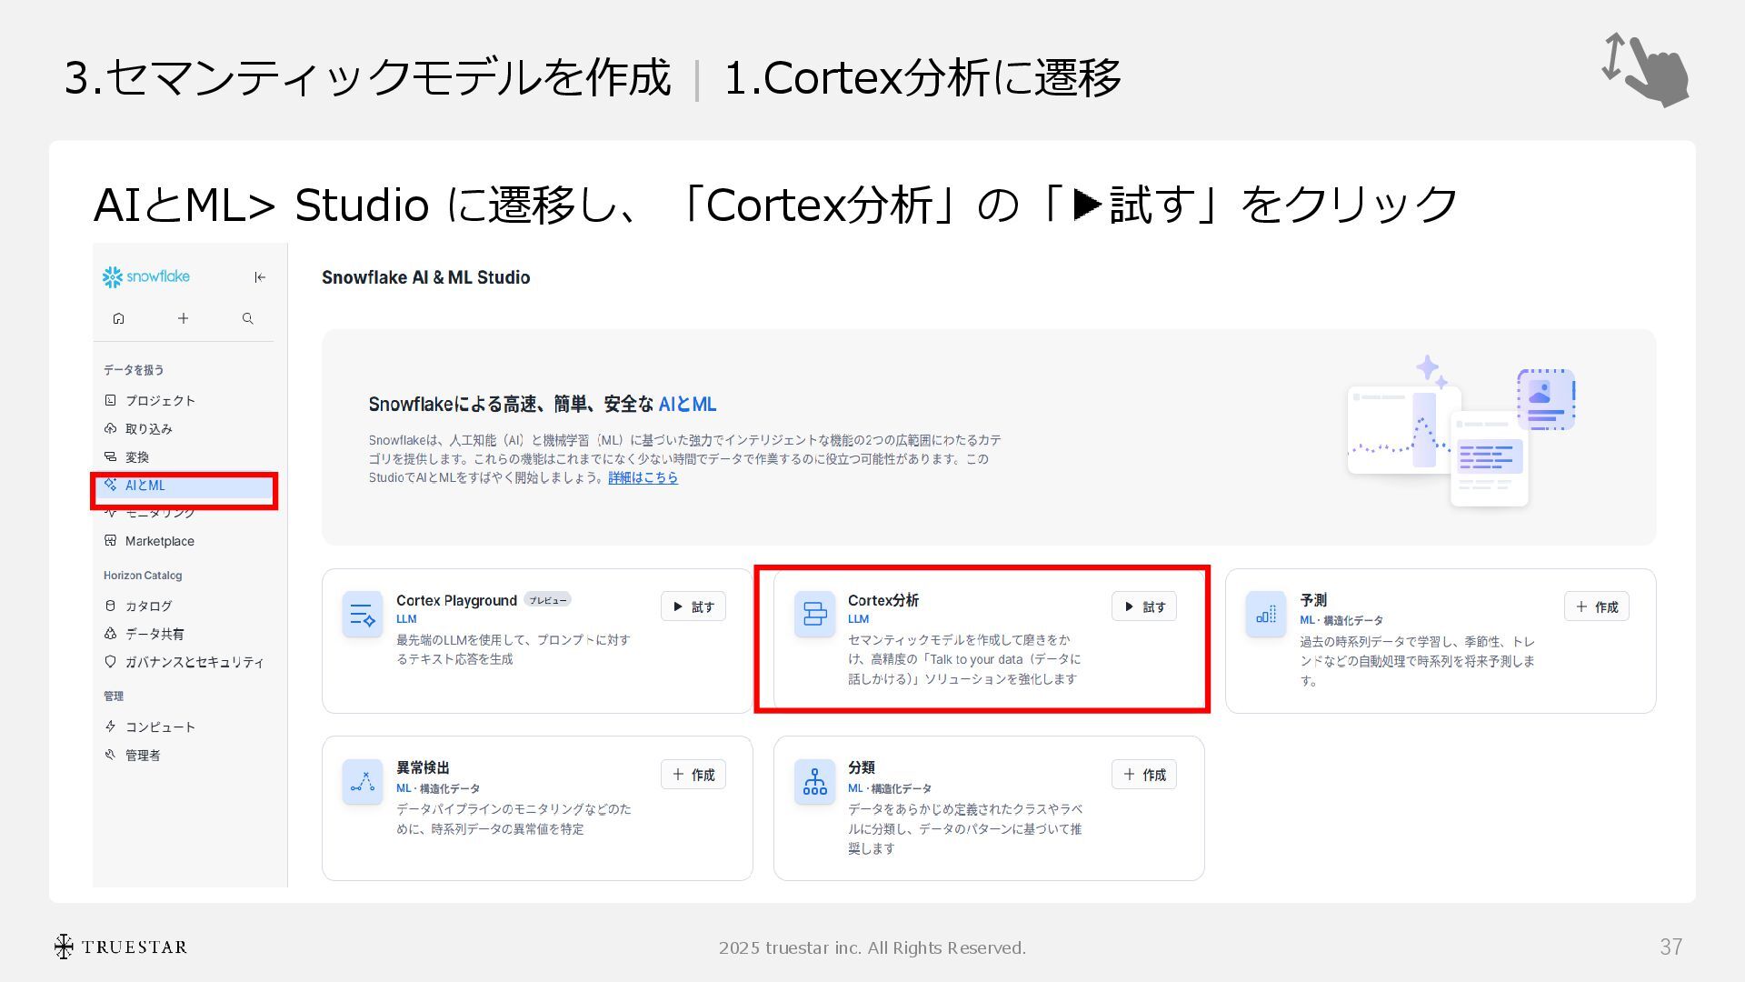Click the home icon in sidebar
1745x982 pixels.
coord(118,318)
